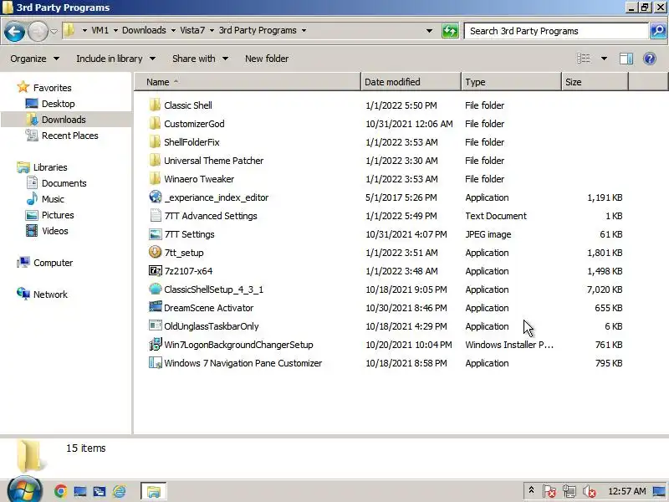Select Computer in navigation pane
The height and width of the screenshot is (502, 669).
pyautogui.click(x=53, y=263)
